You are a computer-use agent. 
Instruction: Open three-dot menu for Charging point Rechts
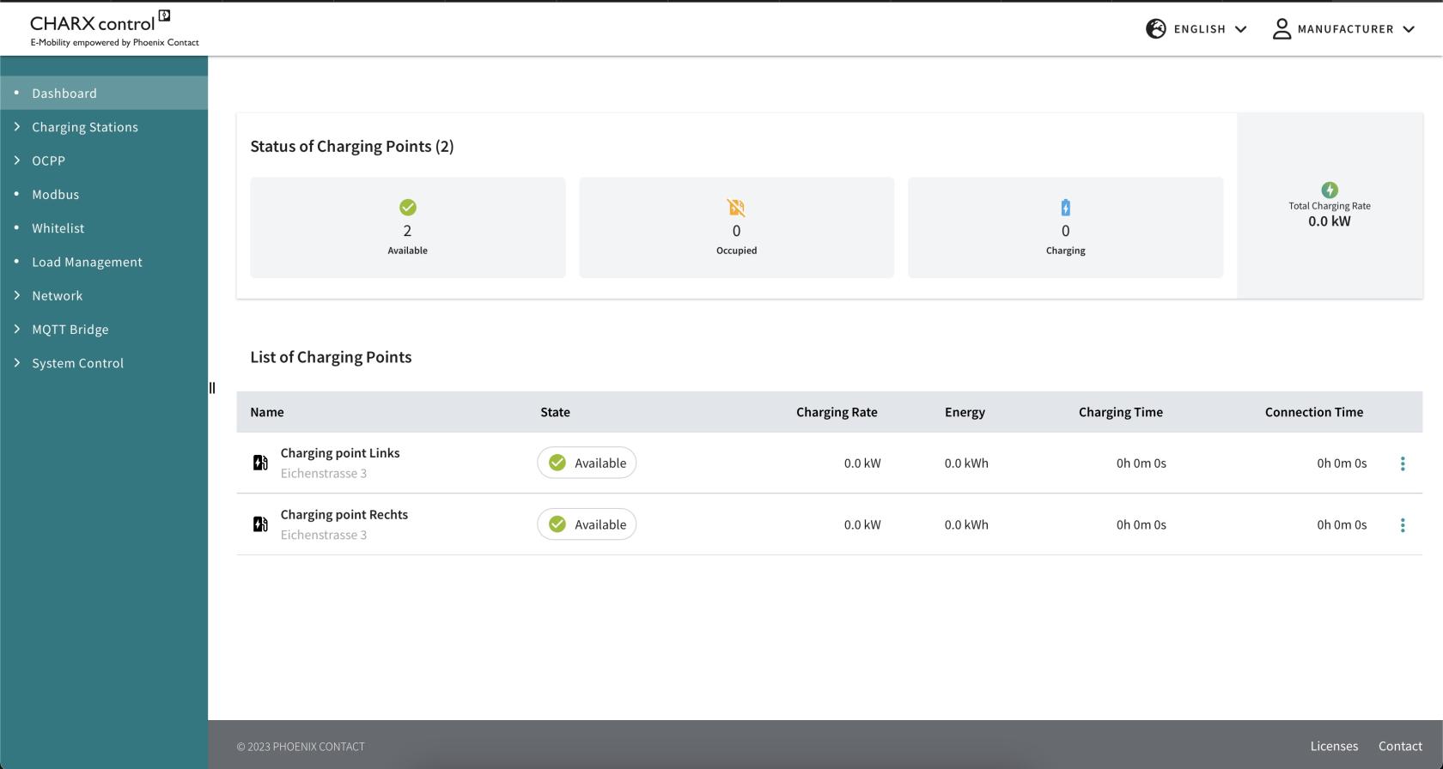pyautogui.click(x=1403, y=525)
